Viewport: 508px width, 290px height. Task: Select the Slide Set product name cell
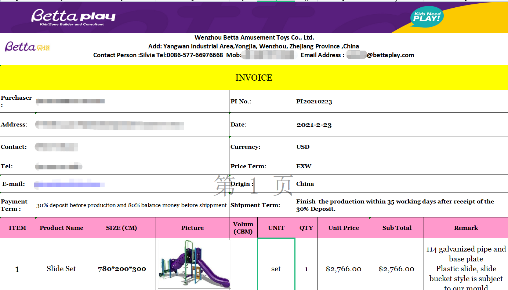tap(61, 269)
